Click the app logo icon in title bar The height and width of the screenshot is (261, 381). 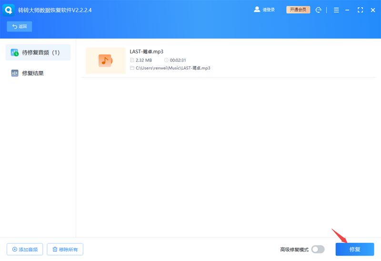tap(9, 10)
